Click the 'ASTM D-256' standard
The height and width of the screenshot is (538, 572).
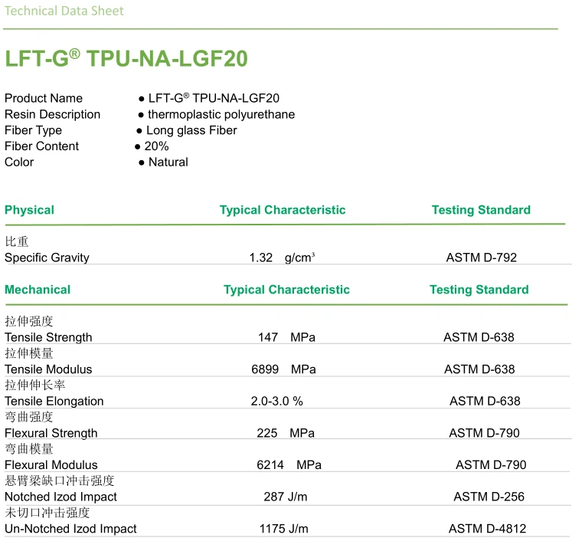pyautogui.click(x=489, y=497)
